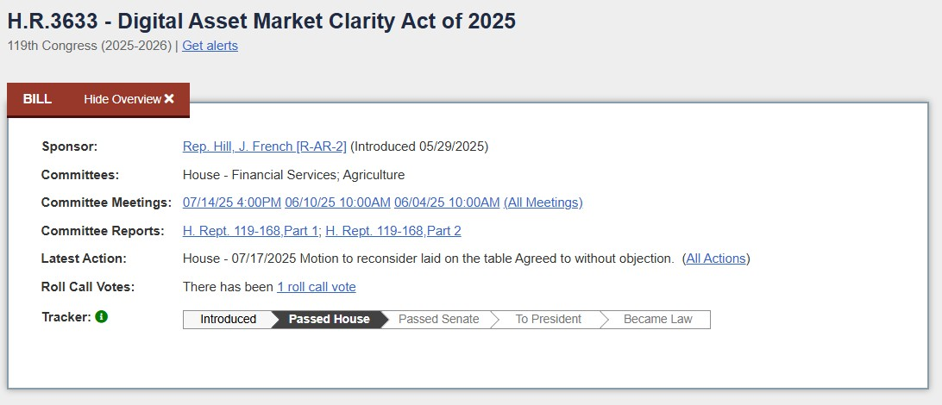Open H. Rept. 119-168, Part 1
This screenshot has width=942, height=405.
[250, 231]
